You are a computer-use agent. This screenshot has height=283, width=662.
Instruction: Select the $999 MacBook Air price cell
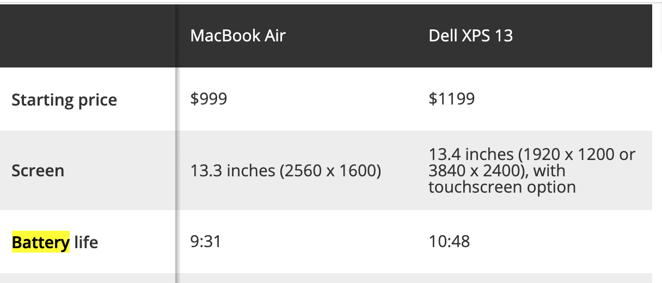click(x=209, y=99)
